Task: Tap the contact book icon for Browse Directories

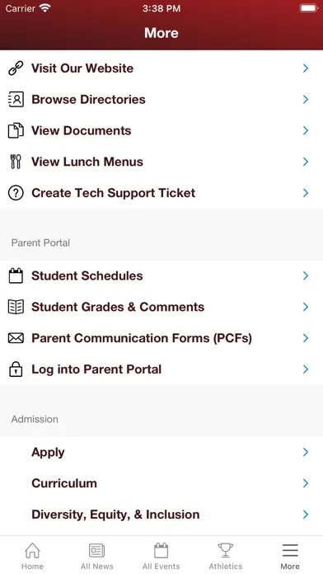Action: click(16, 100)
